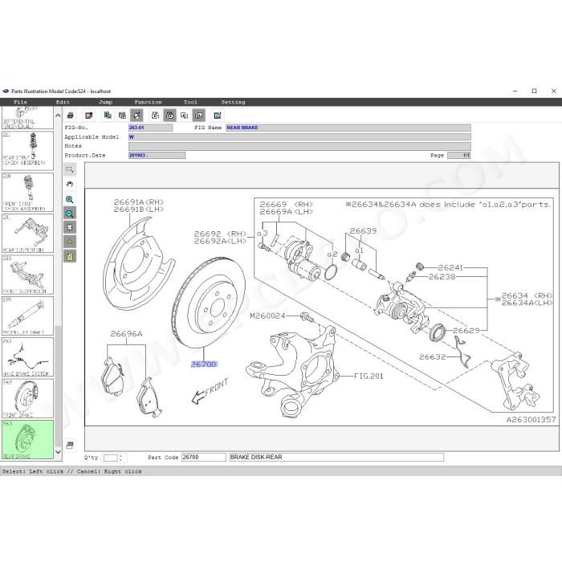Open the Tool menu
This screenshot has width=562, height=562.
(190, 102)
